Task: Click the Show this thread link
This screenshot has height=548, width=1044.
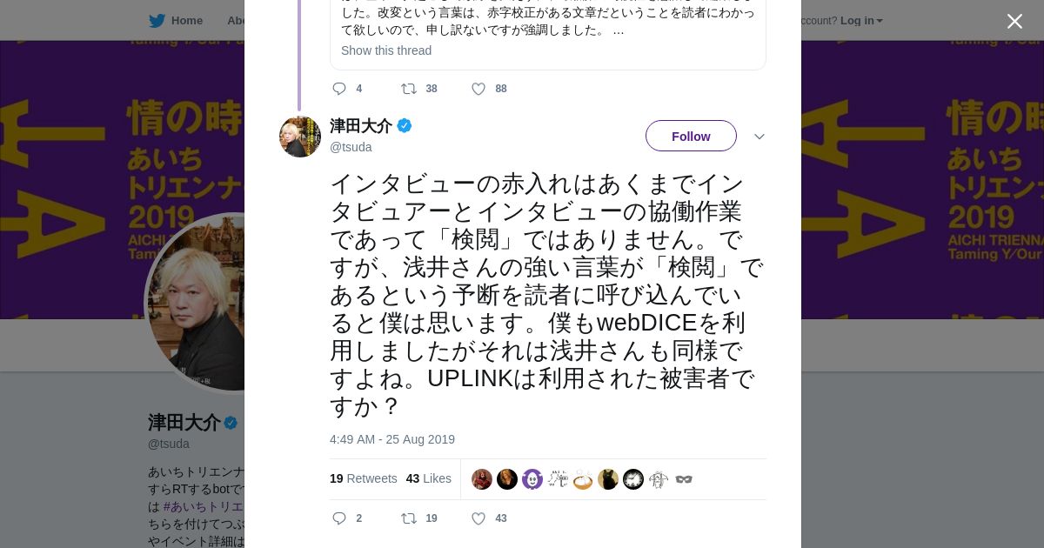Action: click(386, 50)
